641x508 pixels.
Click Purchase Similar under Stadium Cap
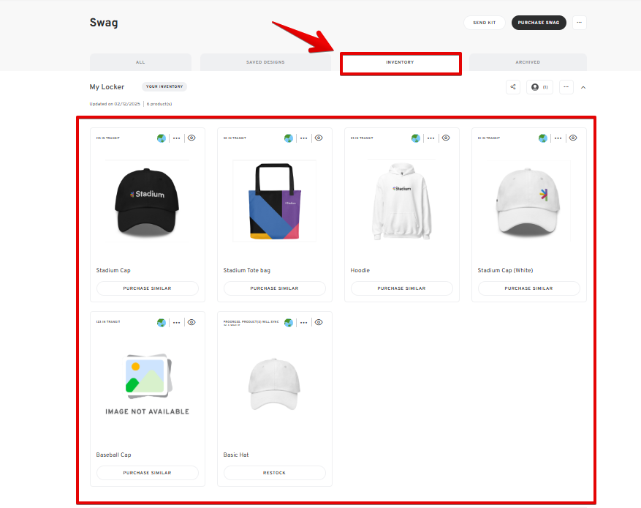(147, 288)
